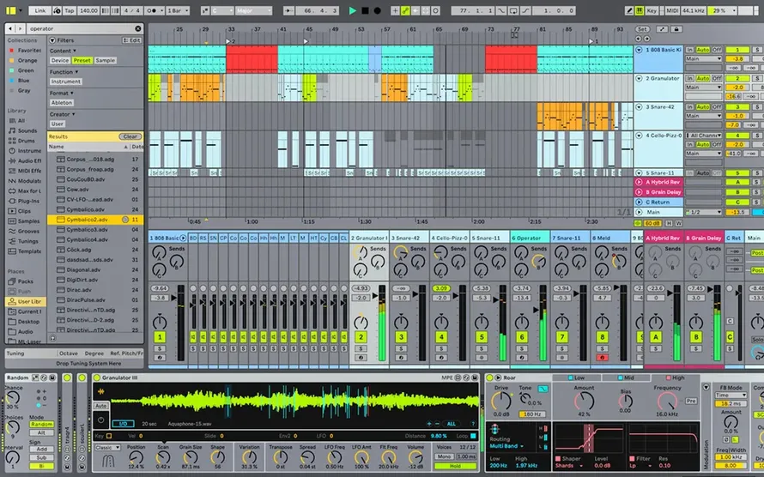Click the tempo field 140.00
The width and height of the screenshot is (764, 477).
(x=88, y=10)
